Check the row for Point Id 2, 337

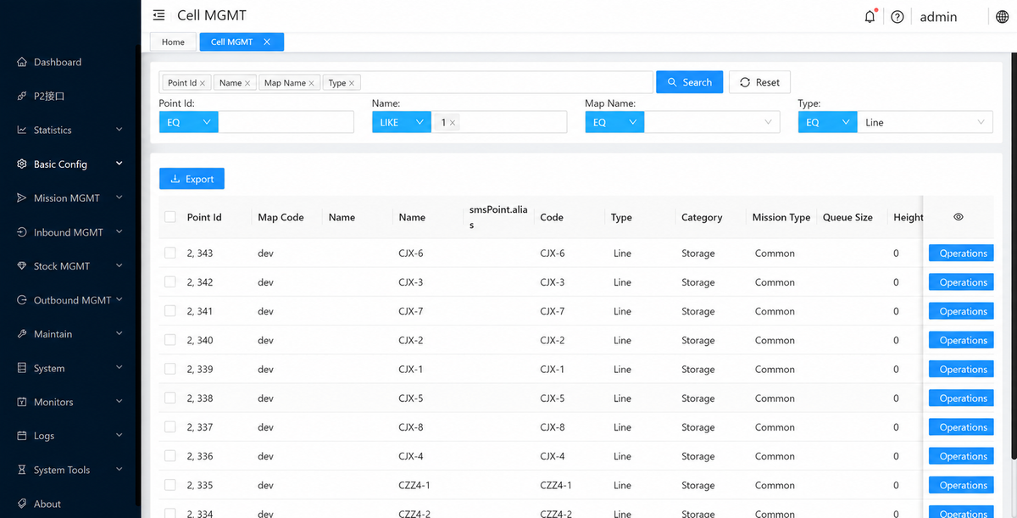click(x=170, y=426)
